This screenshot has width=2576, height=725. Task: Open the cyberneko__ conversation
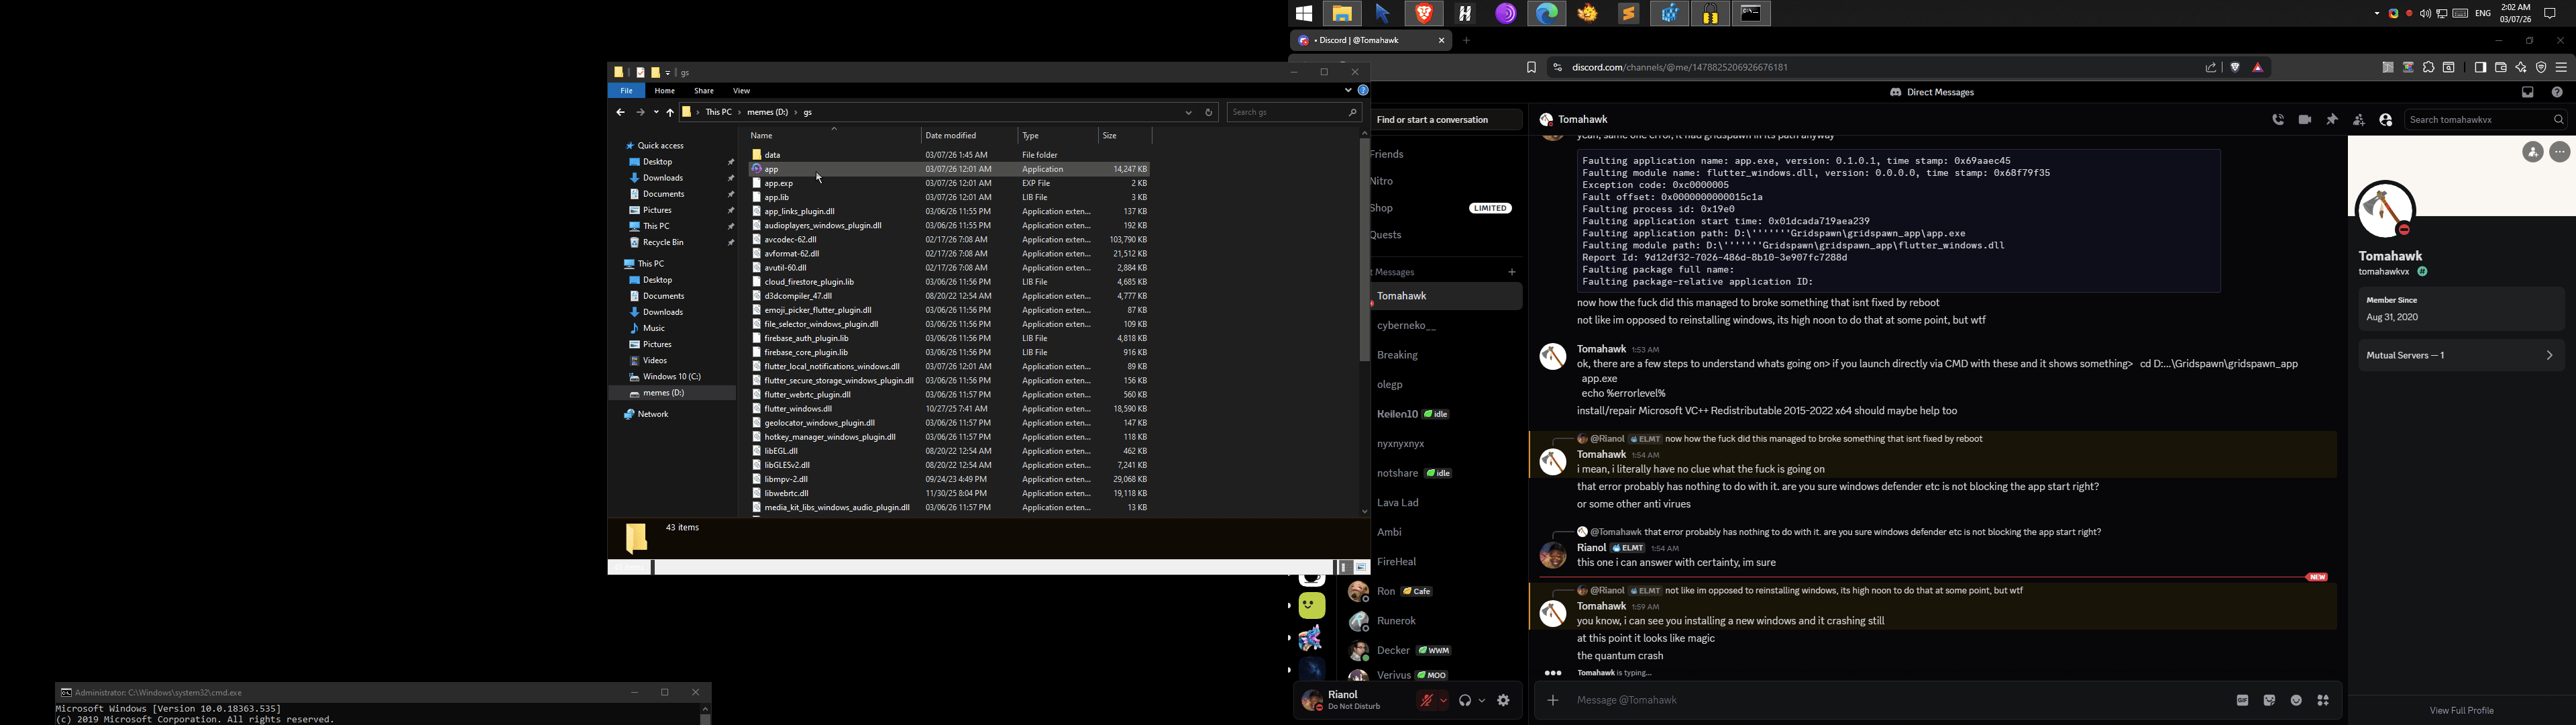point(1406,326)
